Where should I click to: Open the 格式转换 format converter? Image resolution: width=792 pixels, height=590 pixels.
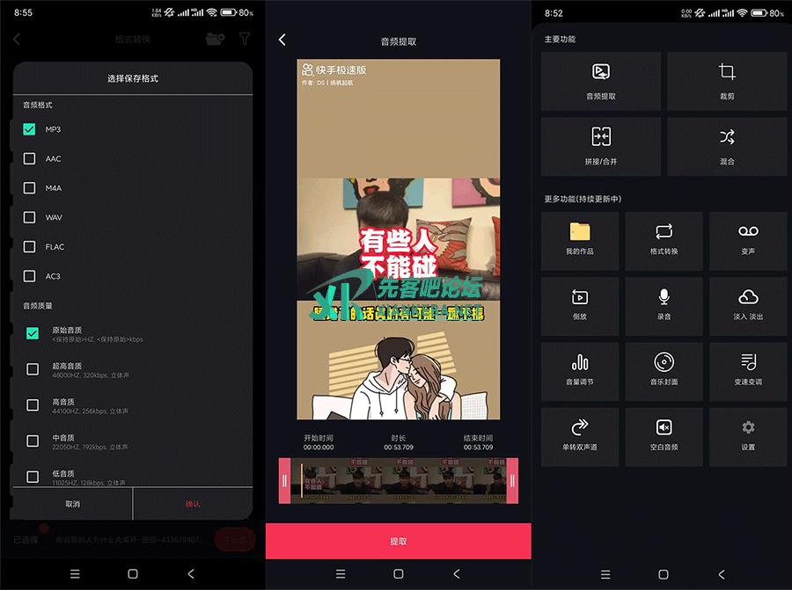pyautogui.click(x=664, y=240)
